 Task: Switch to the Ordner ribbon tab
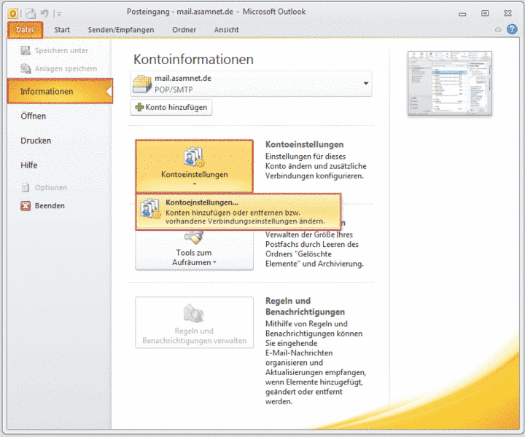click(x=184, y=30)
